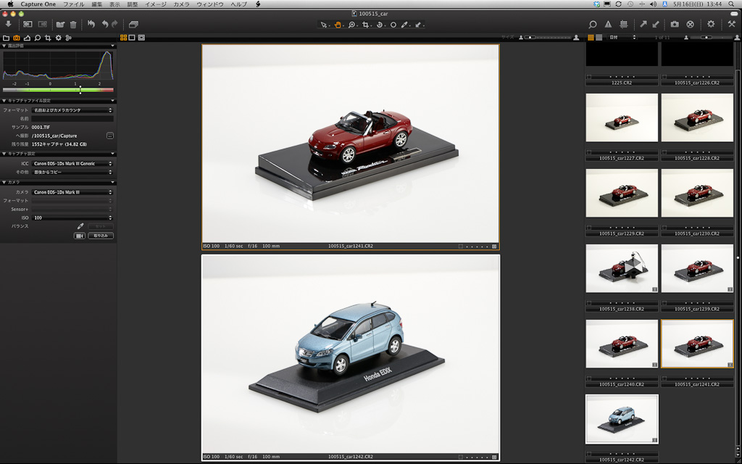Select the crop tool in toolbar
742x464 pixels.
click(365, 25)
